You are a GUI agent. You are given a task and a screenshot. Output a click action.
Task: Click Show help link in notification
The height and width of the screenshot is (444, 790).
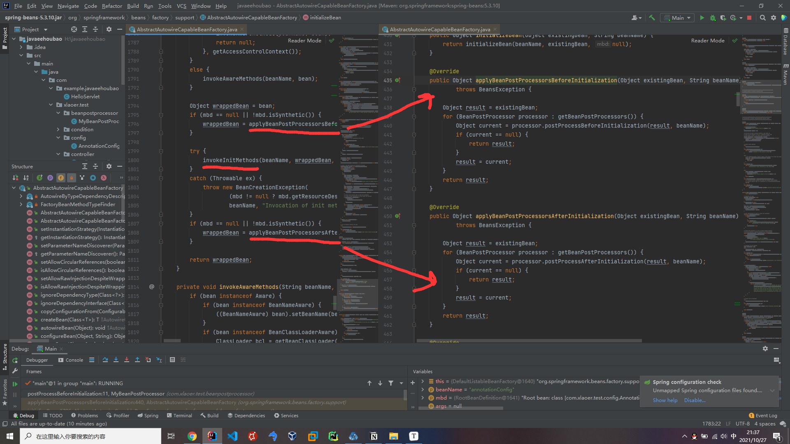click(665, 400)
